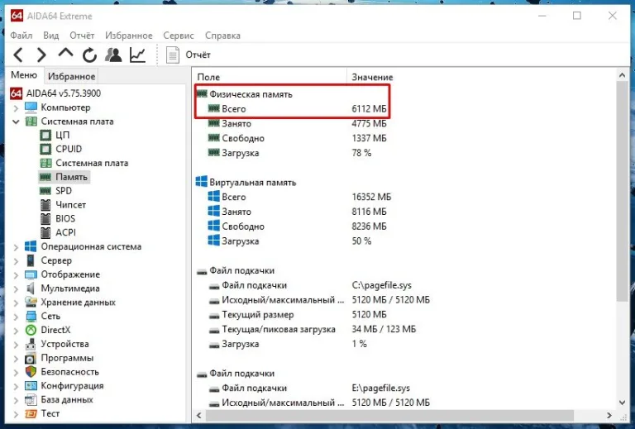635x429 pixels.
Task: Open the Избранное menu in the menu bar
Action: click(x=129, y=36)
